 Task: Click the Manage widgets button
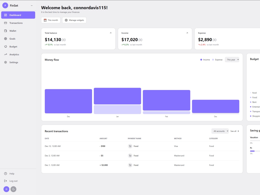coord(74,20)
